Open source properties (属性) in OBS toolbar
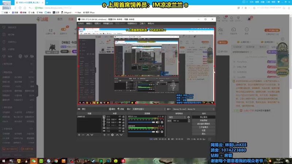 (x=112, y=109)
